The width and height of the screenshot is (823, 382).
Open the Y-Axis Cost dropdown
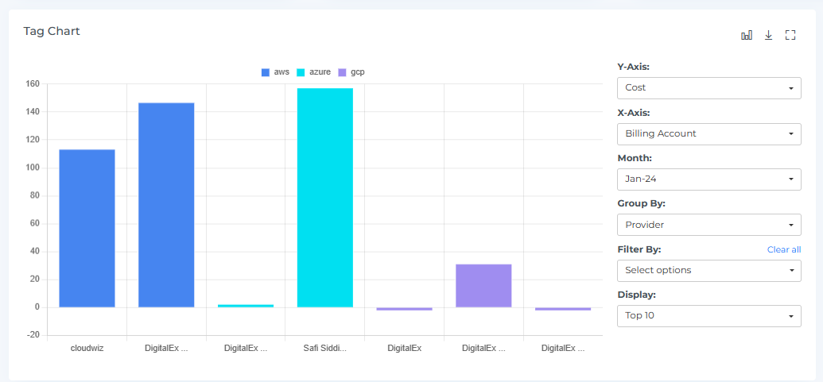coord(708,88)
